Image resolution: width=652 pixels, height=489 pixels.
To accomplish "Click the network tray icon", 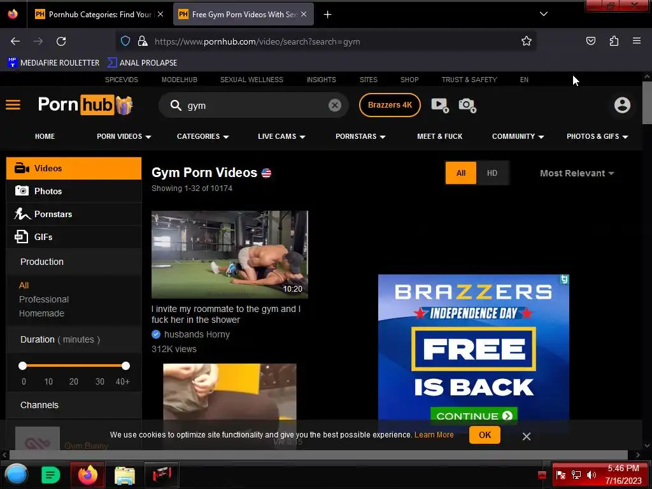I will coord(576,475).
